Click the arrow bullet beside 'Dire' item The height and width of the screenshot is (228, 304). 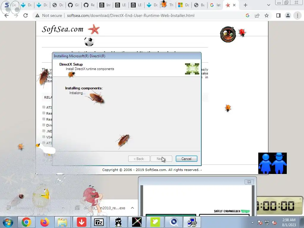(44, 125)
